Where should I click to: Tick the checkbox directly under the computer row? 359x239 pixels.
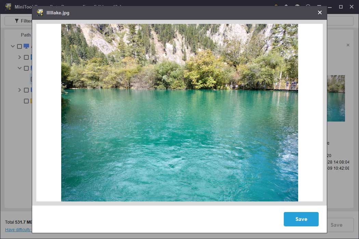26,57
